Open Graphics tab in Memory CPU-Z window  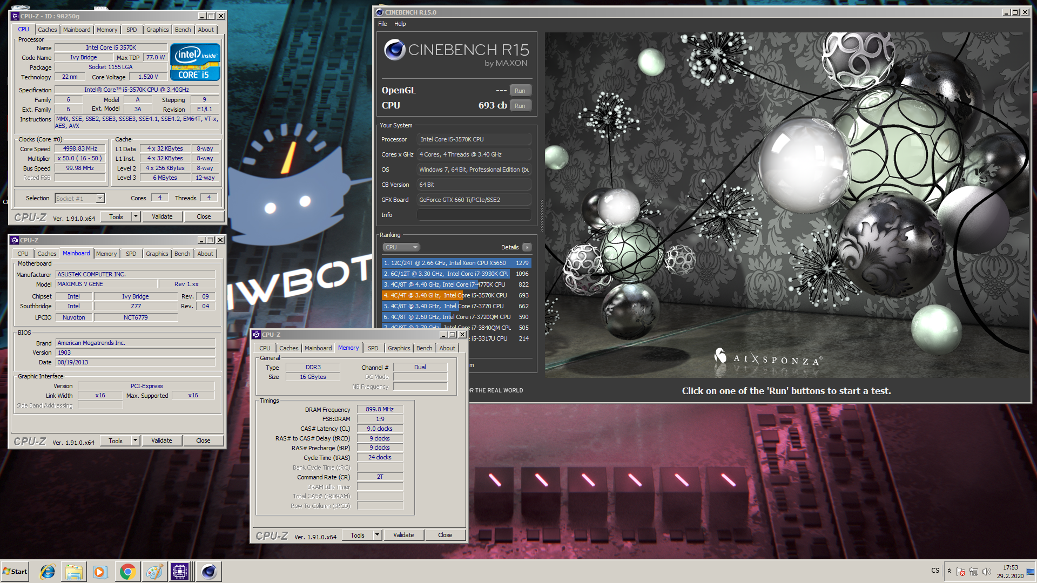coord(399,348)
